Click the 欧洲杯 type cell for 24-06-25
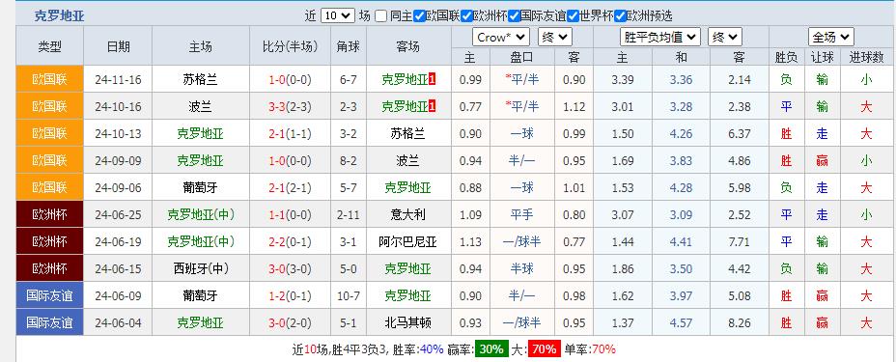 point(49,214)
